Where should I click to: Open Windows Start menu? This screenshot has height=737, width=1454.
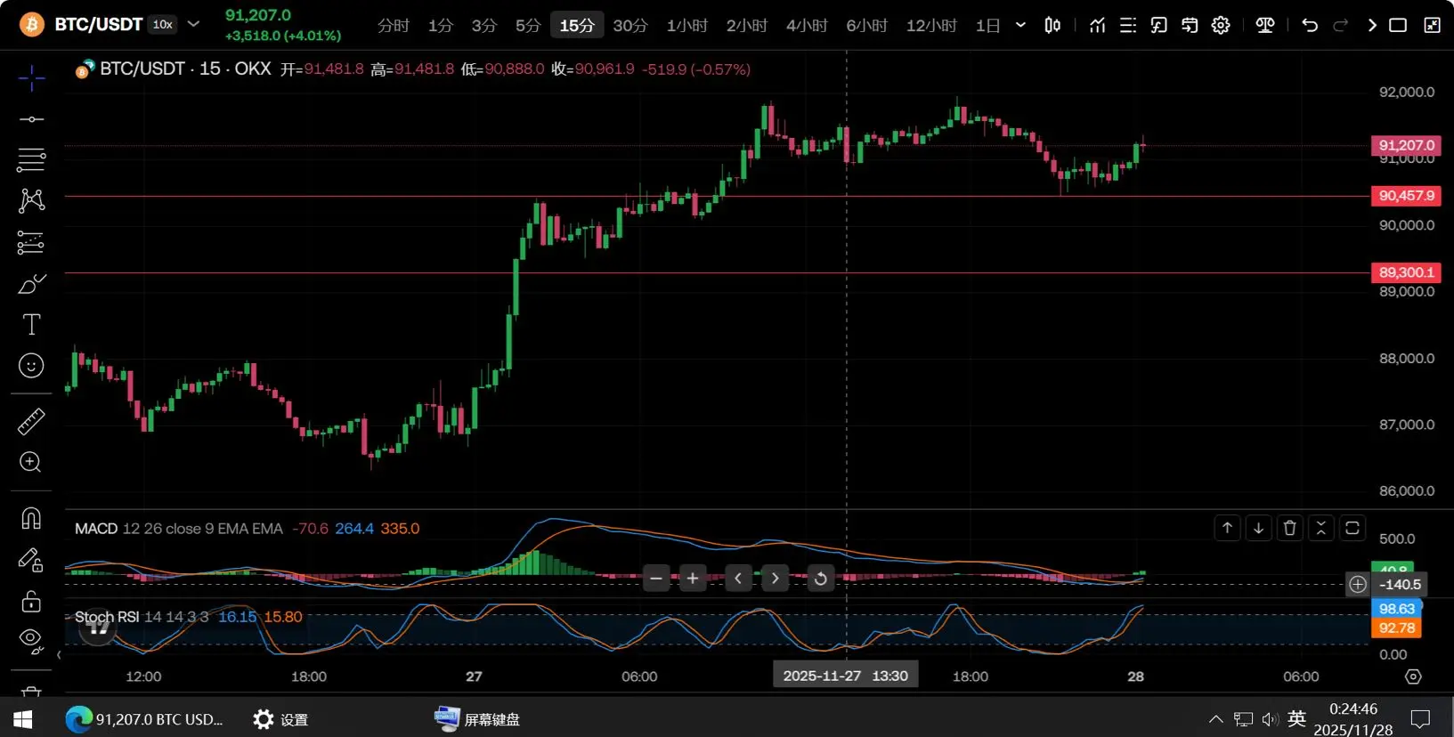(x=23, y=718)
